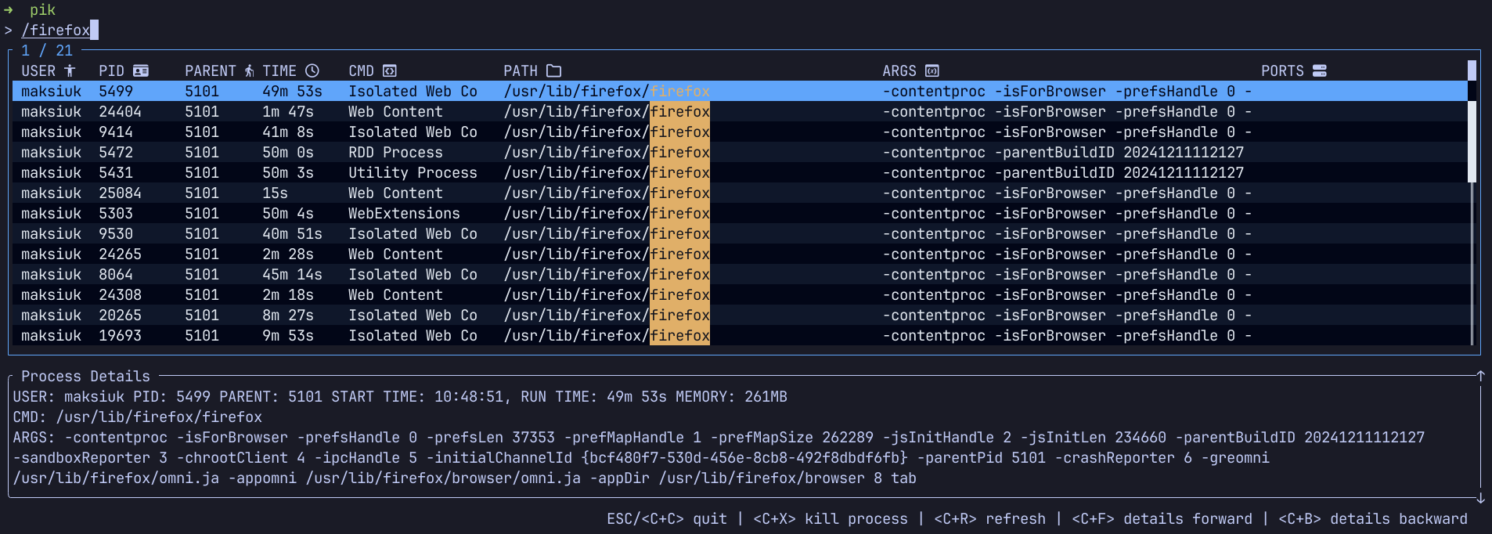Click the CMD column terminal icon
Viewport: 1492px width, 534px height.
(x=390, y=70)
